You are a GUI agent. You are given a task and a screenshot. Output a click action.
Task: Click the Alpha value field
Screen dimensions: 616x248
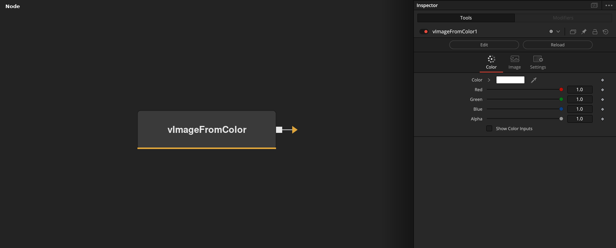point(580,119)
